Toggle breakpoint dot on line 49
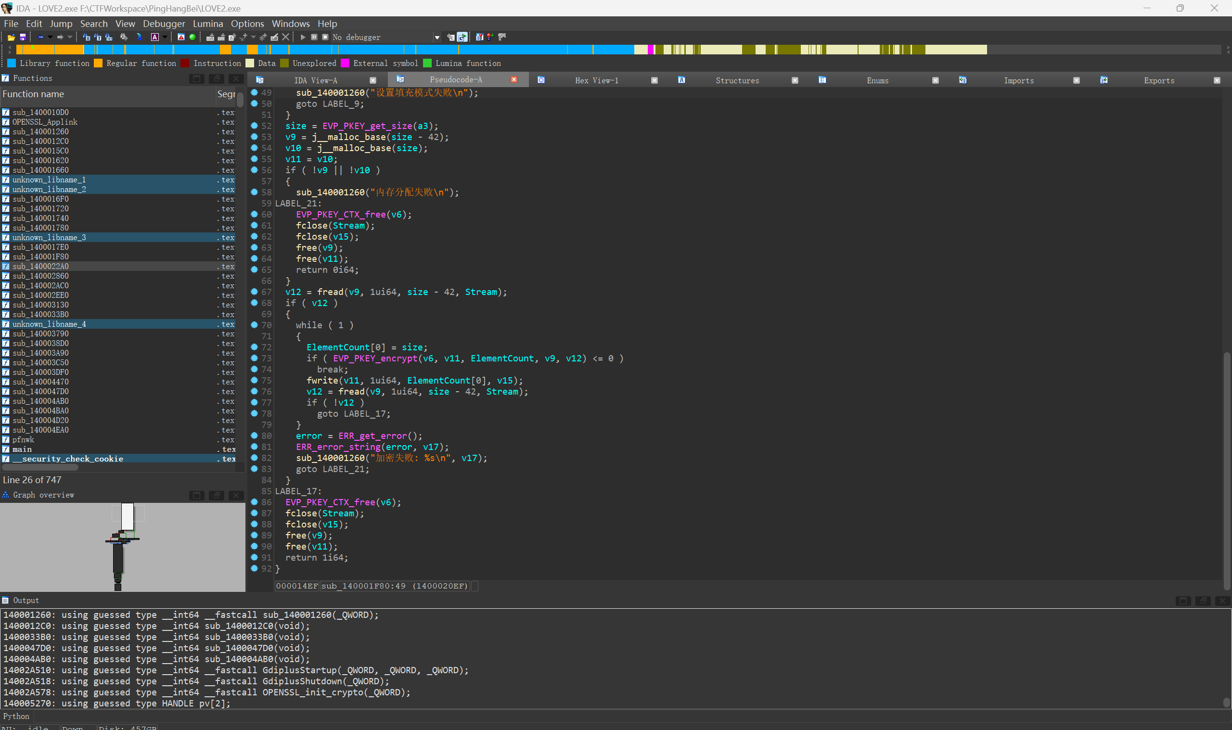 [x=254, y=92]
